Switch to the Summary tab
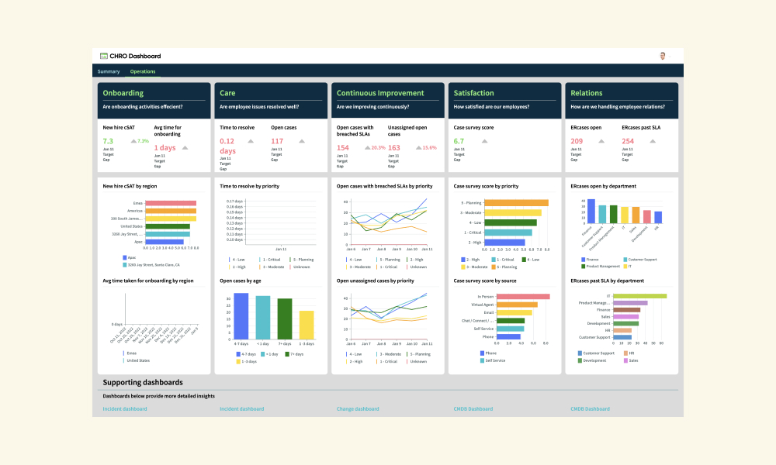This screenshot has width=776, height=465. (x=109, y=71)
